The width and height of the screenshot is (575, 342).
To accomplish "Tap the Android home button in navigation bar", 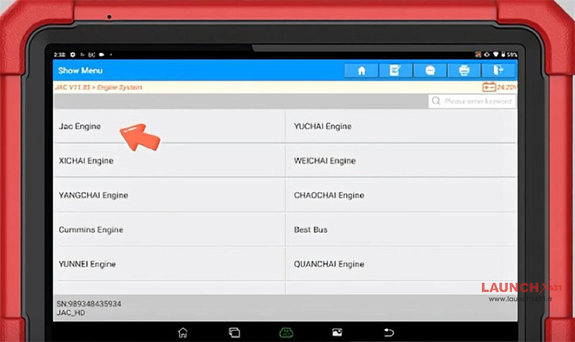I will 183,332.
